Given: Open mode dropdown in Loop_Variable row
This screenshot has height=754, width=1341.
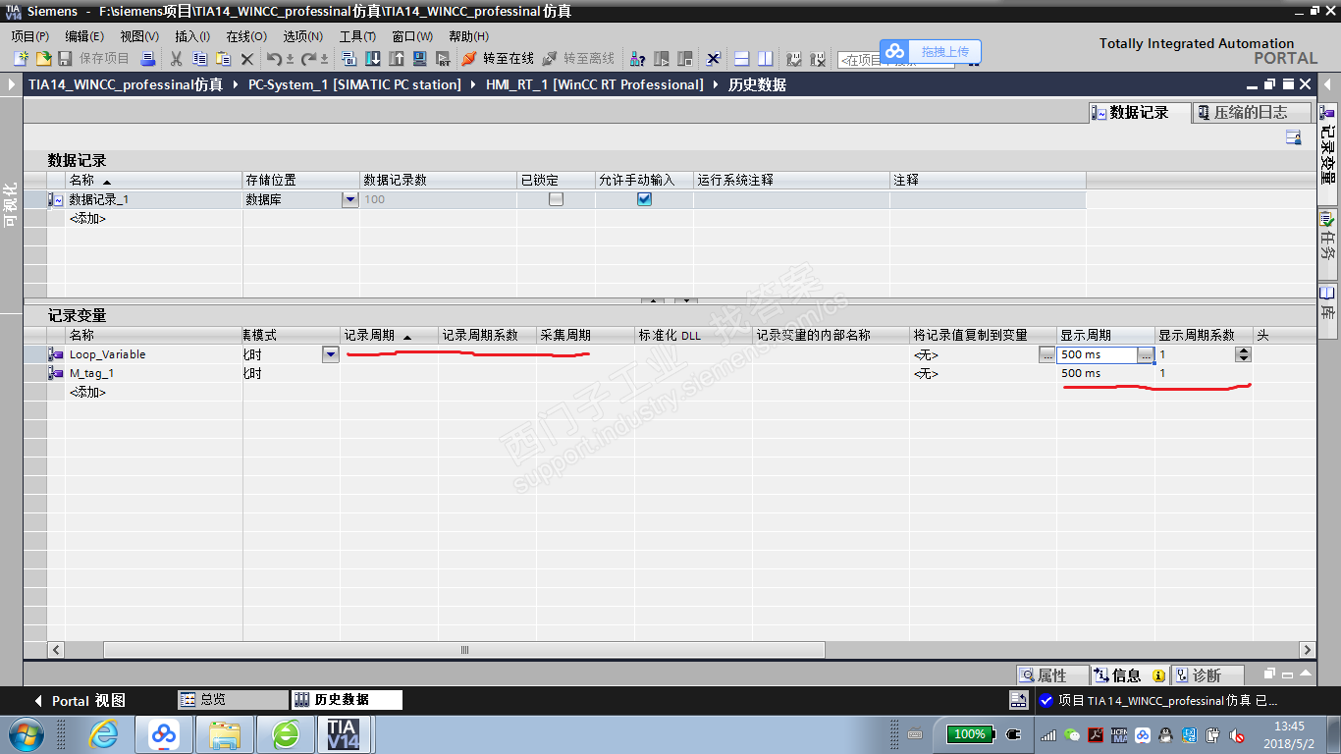Looking at the screenshot, I should pyautogui.click(x=331, y=354).
